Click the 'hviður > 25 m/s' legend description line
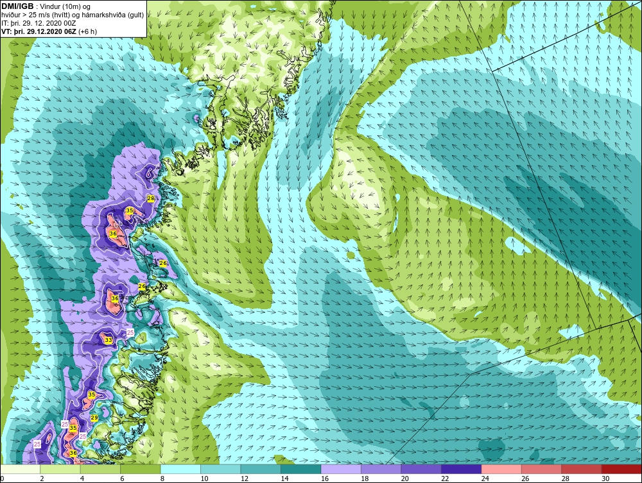The width and height of the screenshot is (642, 483). [x=73, y=15]
